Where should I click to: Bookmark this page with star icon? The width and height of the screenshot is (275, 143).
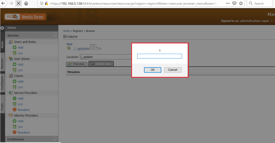(241, 3)
